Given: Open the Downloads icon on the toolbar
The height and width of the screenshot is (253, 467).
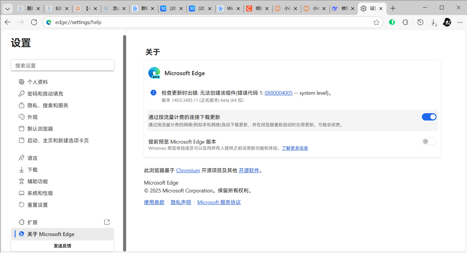Looking at the screenshot, I should (x=434, y=22).
